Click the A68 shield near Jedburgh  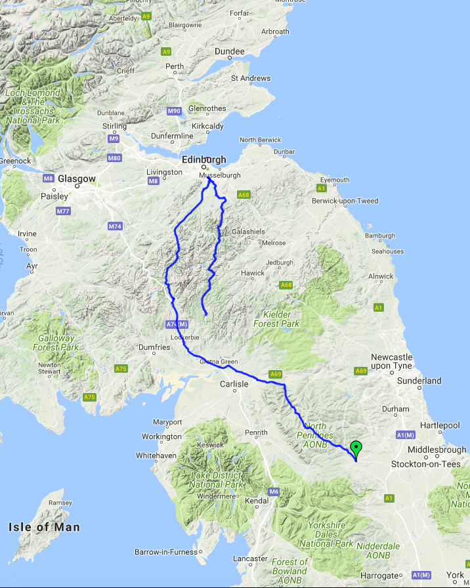tap(286, 285)
